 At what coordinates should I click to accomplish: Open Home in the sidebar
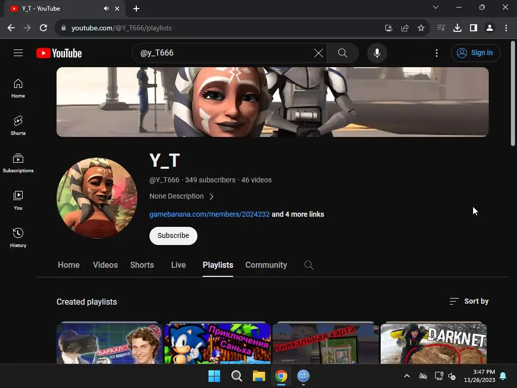[x=18, y=88]
